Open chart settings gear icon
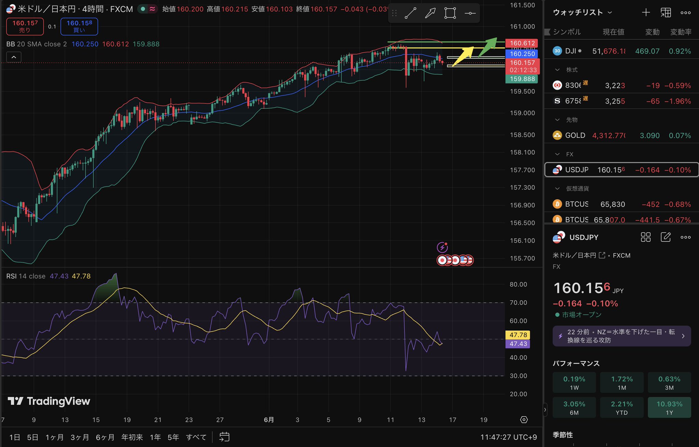Screen dimensions: 699x447 [524, 420]
